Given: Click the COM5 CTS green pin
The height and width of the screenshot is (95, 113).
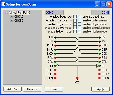Looking at the screenshot, I should point(55,62).
